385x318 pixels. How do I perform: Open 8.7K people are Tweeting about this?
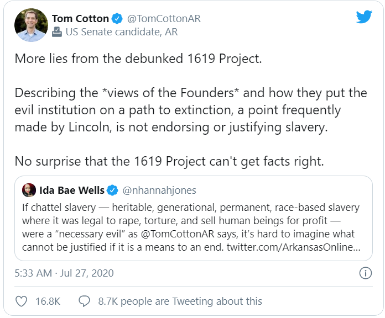180,301
